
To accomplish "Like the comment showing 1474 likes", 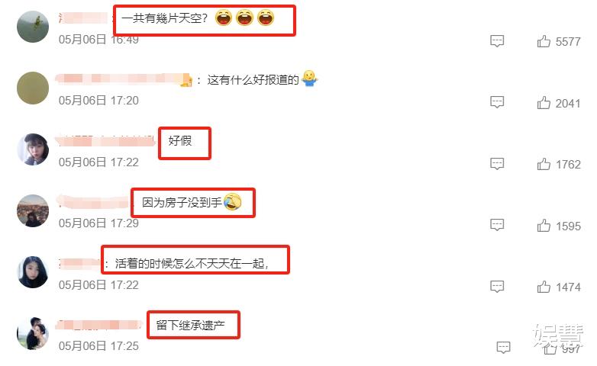I will click(x=544, y=287).
